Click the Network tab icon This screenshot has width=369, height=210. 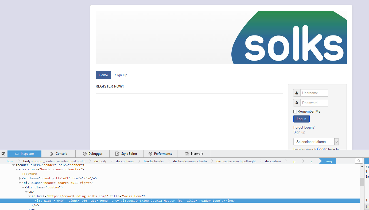(187, 154)
